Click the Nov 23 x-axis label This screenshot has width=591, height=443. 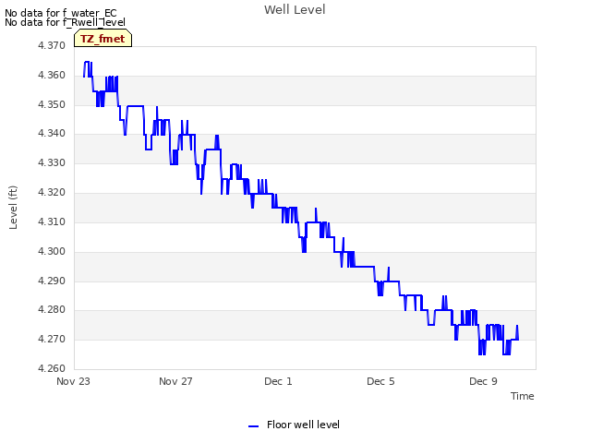coord(73,381)
